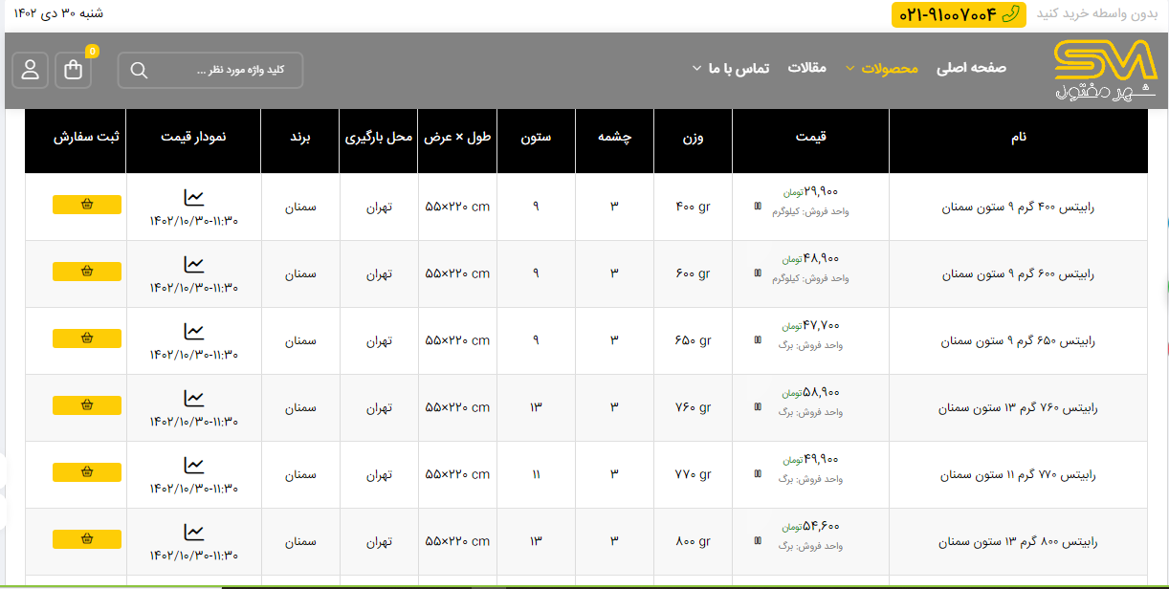
Task: Open the مقالات menu item
Action: point(806,69)
